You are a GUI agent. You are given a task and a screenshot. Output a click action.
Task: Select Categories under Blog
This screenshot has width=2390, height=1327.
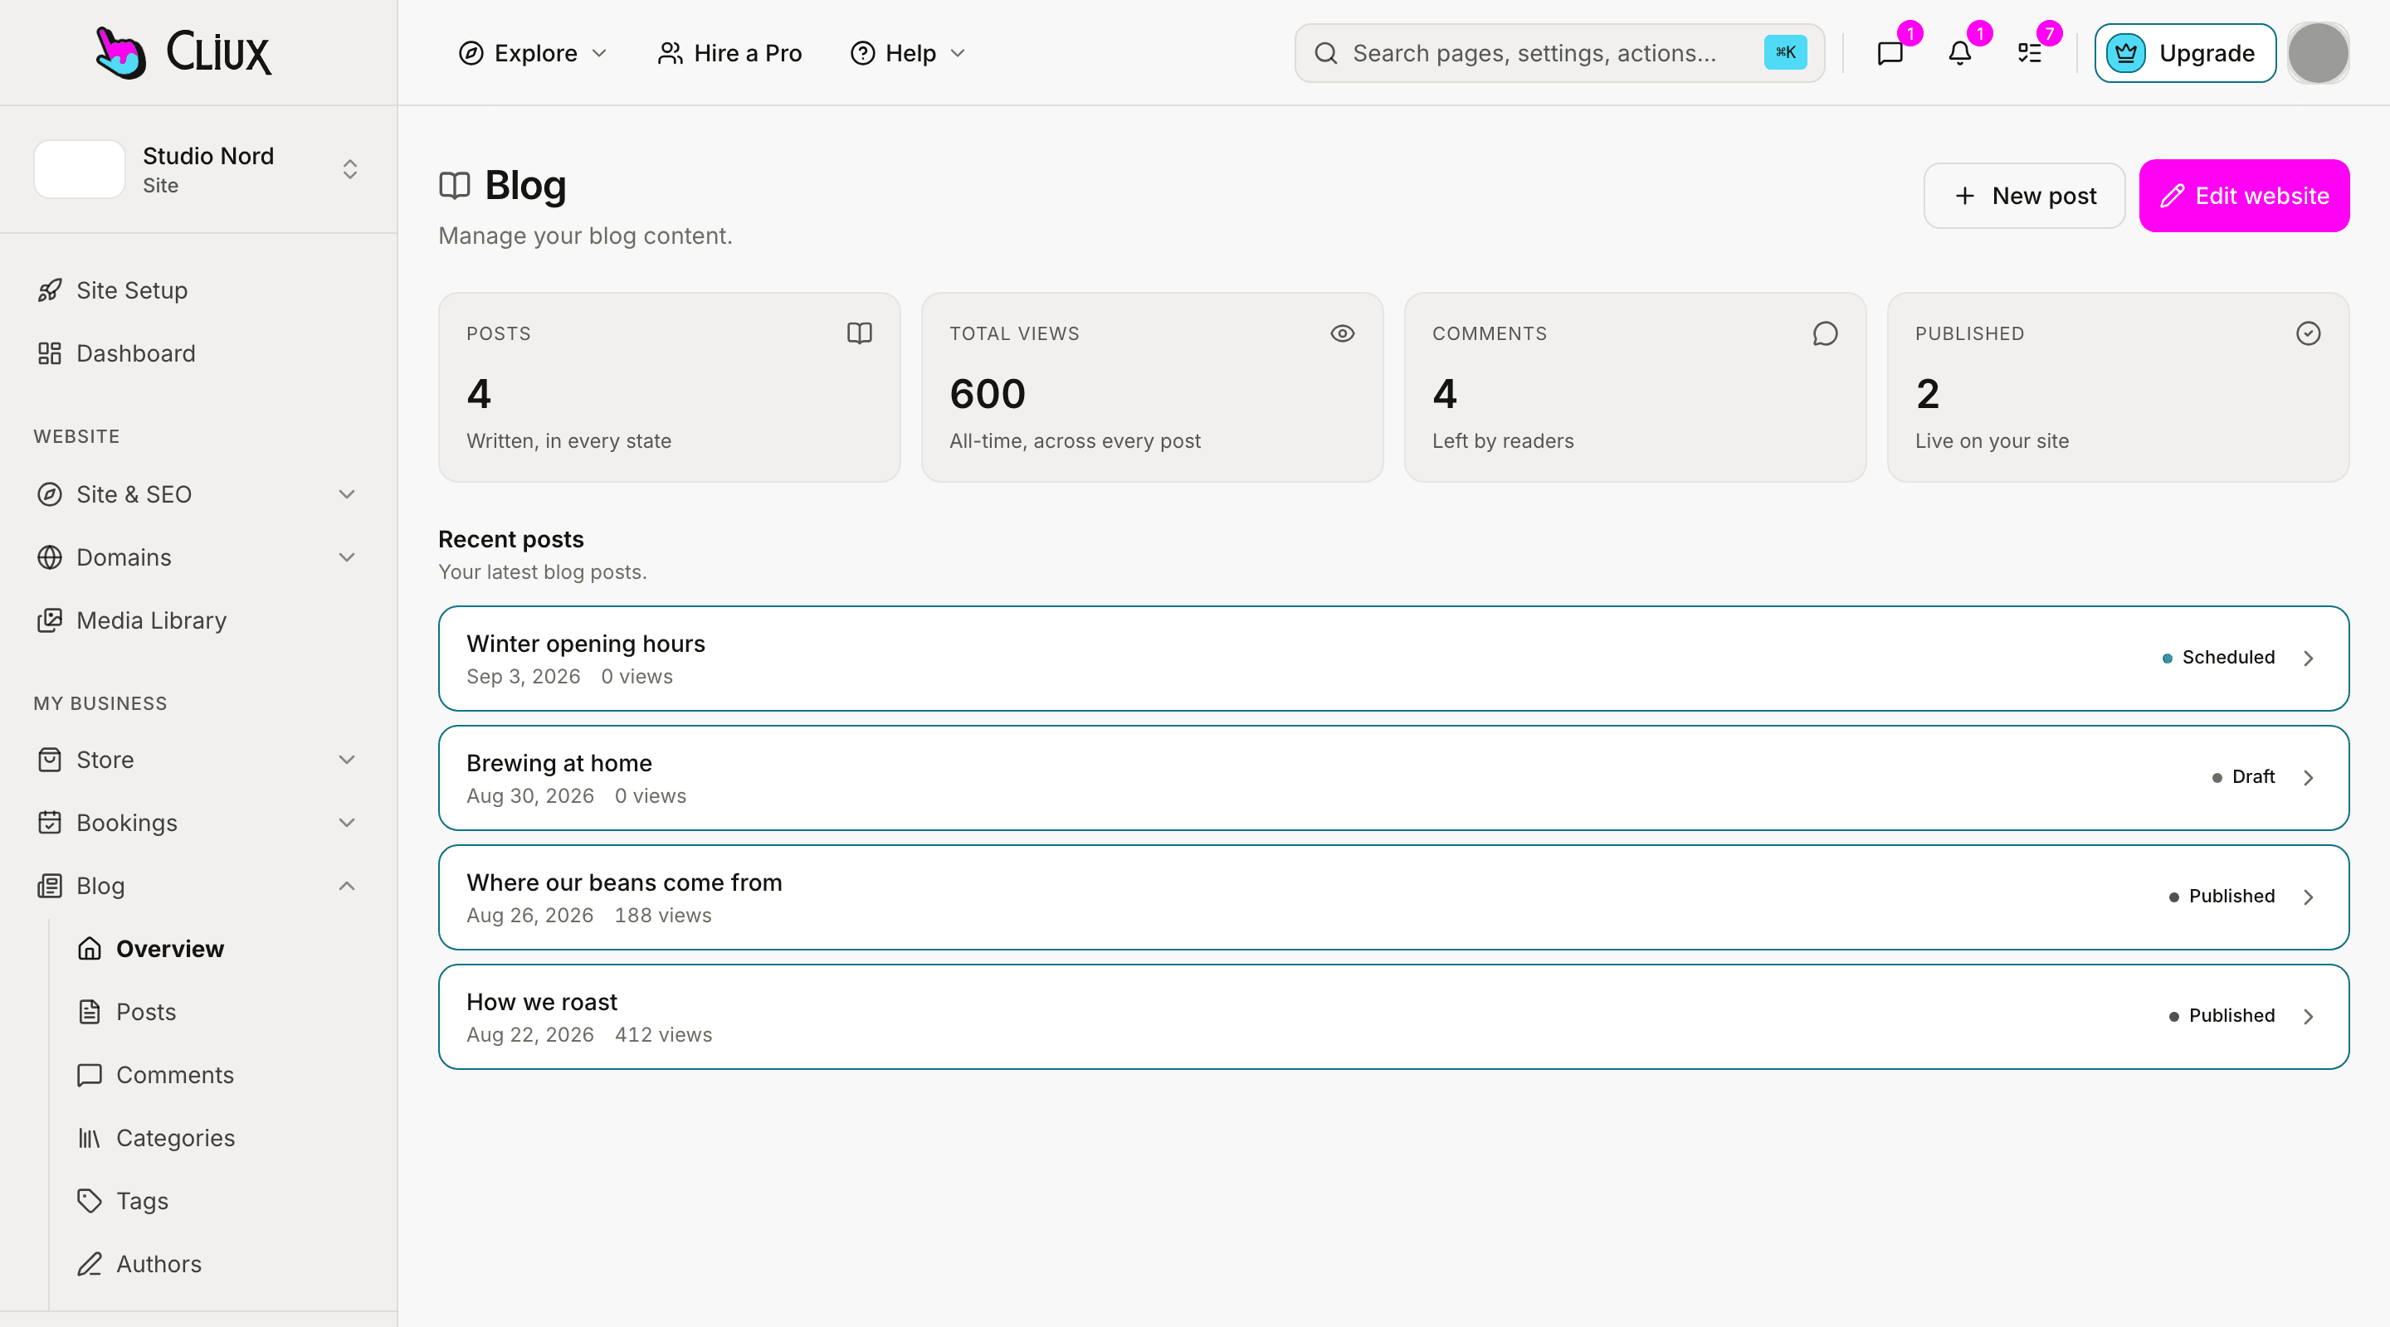click(x=221, y=1138)
